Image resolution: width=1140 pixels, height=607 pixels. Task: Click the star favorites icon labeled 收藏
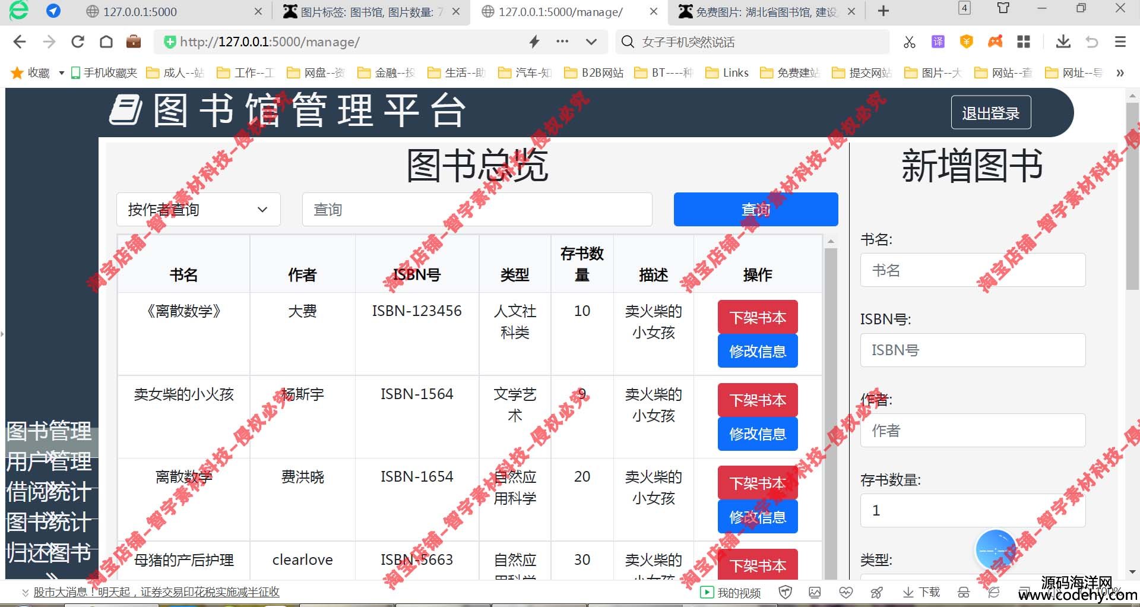point(18,73)
